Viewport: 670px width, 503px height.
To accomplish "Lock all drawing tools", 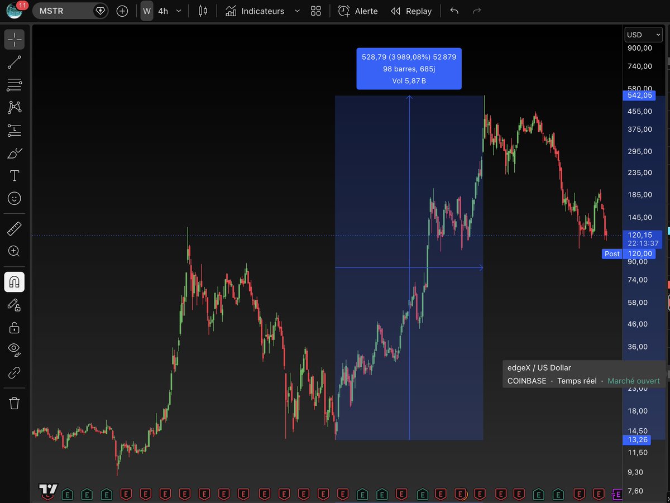I will point(15,327).
